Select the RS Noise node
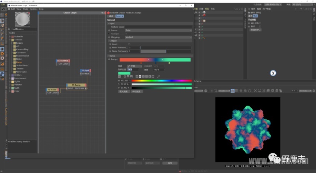The image size is (316, 173). pos(52,91)
